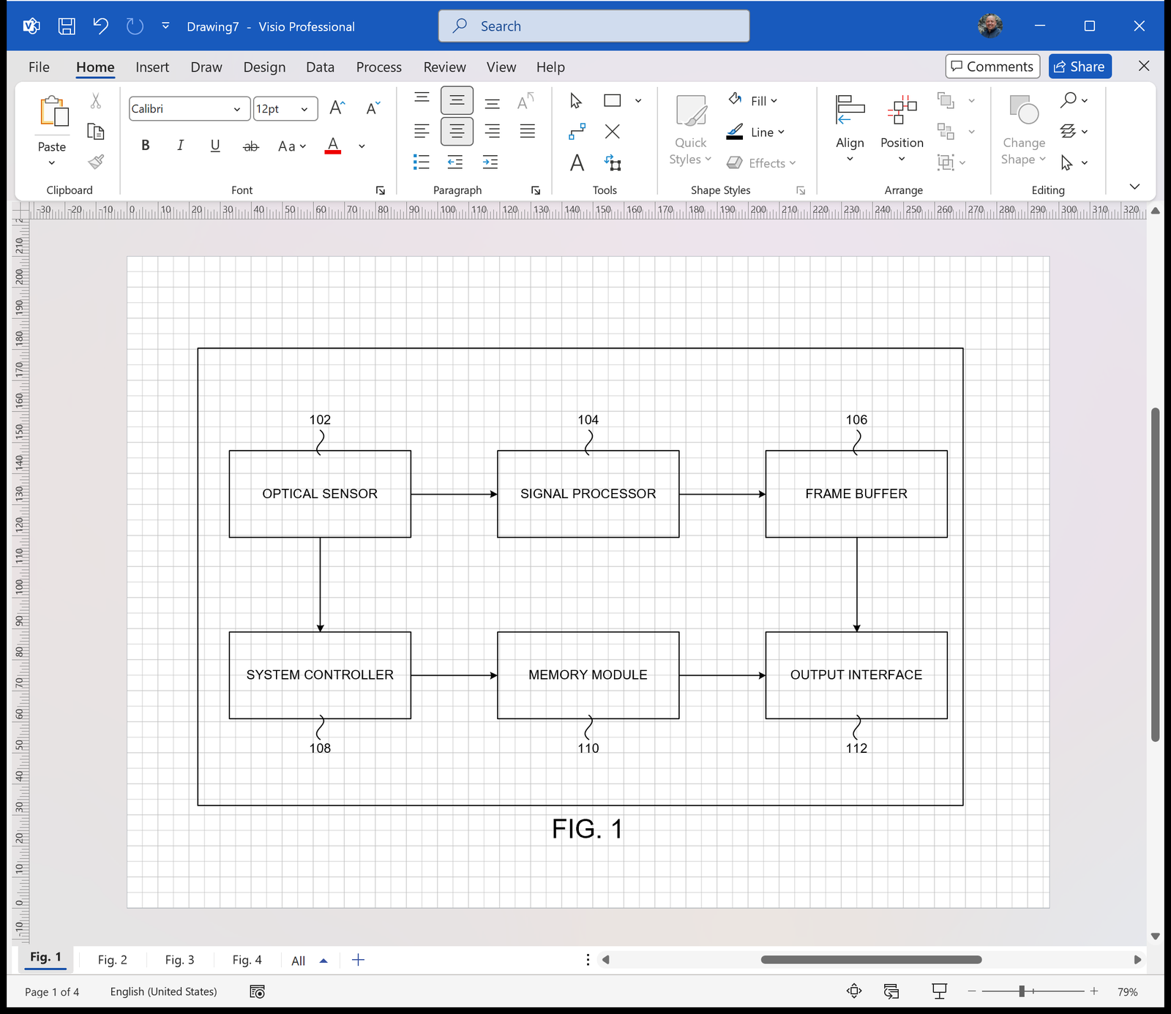Click in the Search box
This screenshot has width=1171, height=1014.
pos(594,26)
